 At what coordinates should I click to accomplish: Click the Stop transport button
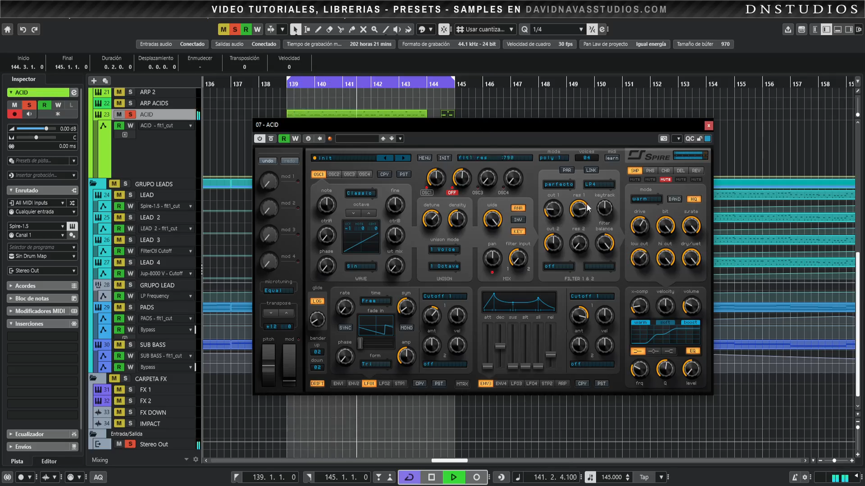pyautogui.click(x=431, y=477)
